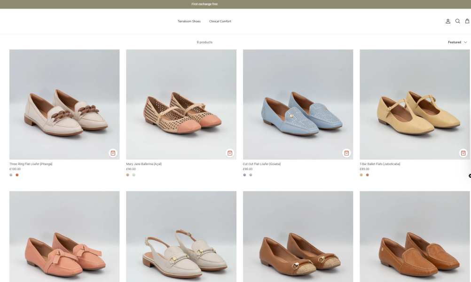Quick-add T-Bar Ballet Flats via bag icon

tap(463, 153)
